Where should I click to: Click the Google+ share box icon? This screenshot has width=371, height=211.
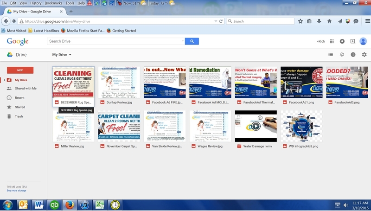[x=352, y=41]
